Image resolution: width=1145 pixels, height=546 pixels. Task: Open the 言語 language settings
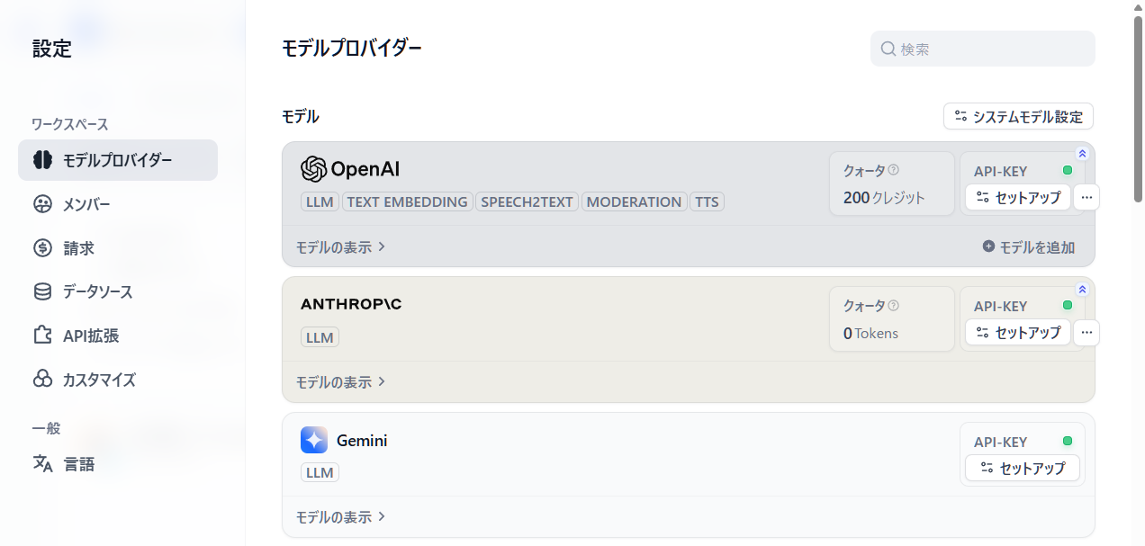[79, 464]
